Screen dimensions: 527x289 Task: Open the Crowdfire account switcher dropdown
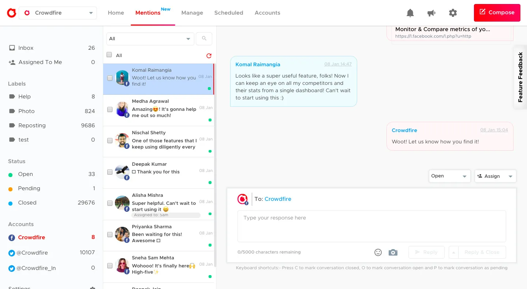click(x=58, y=13)
